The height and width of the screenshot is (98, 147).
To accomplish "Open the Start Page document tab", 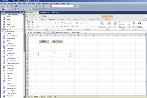I will click(55, 13).
